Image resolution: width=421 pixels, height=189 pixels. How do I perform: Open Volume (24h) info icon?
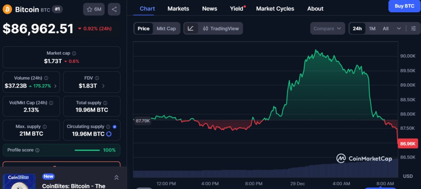pos(46,78)
